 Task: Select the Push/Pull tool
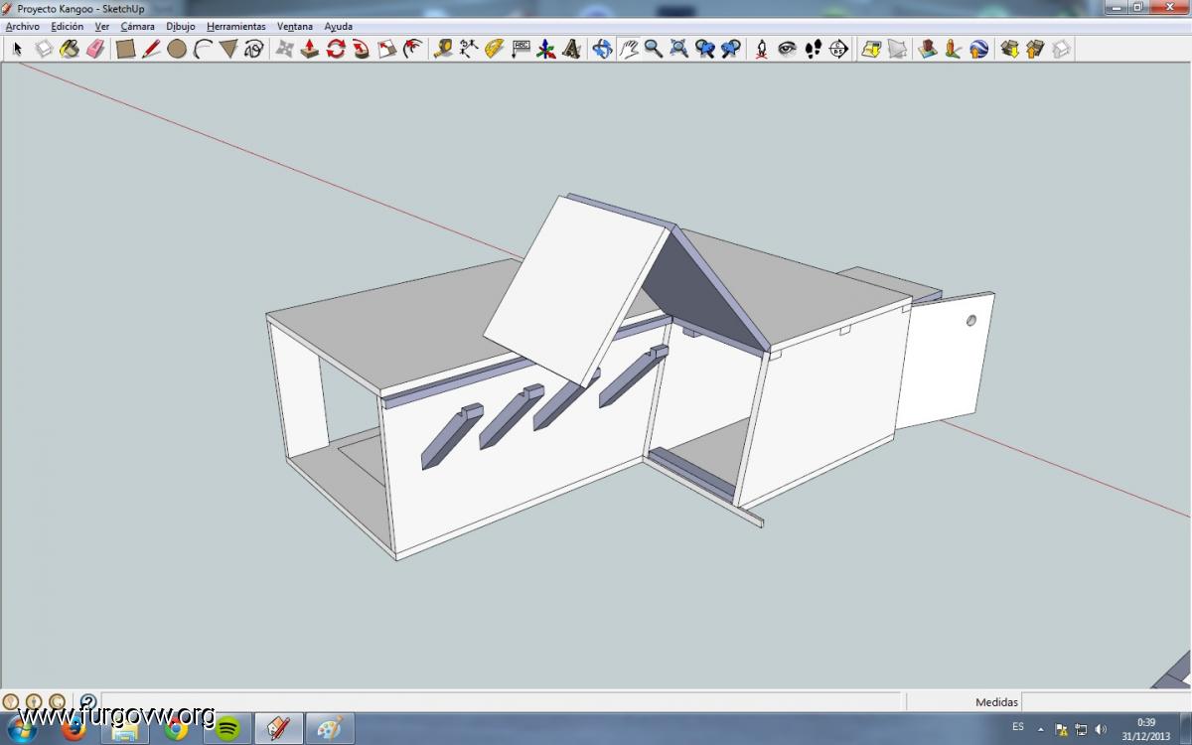coord(310,49)
